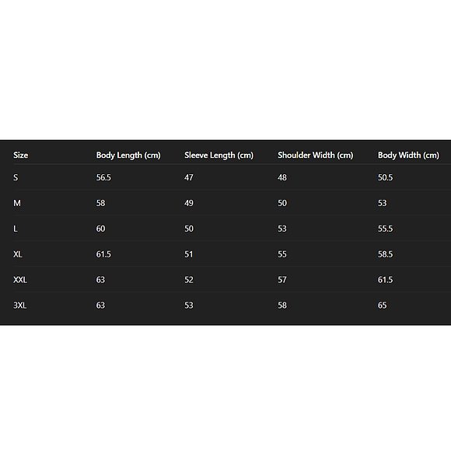The height and width of the screenshot is (451, 451).
Task: Select the 3XL size row label
Action: coord(20,305)
